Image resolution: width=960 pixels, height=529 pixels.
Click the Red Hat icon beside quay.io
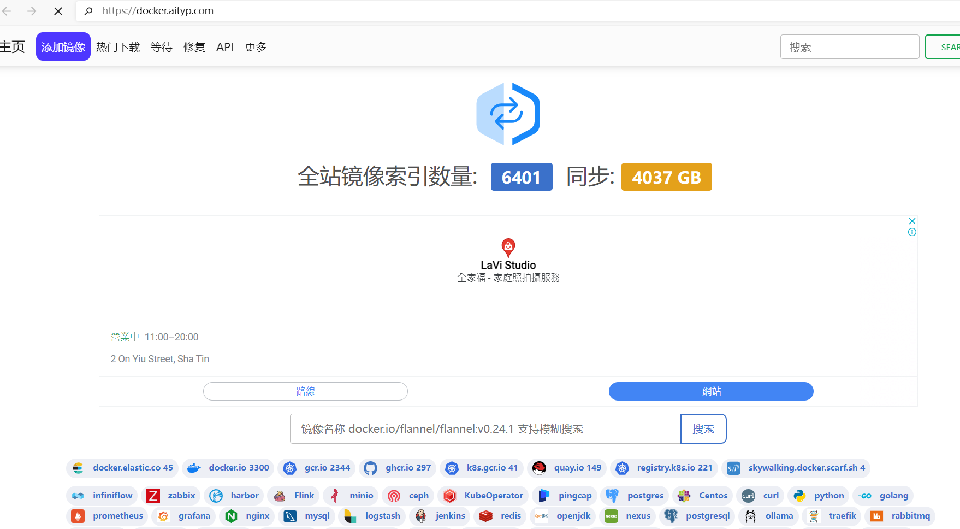click(539, 468)
